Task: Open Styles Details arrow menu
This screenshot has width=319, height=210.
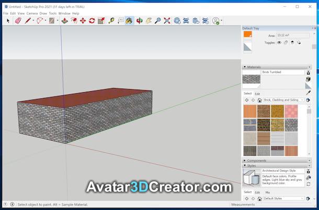Action: coord(308,199)
